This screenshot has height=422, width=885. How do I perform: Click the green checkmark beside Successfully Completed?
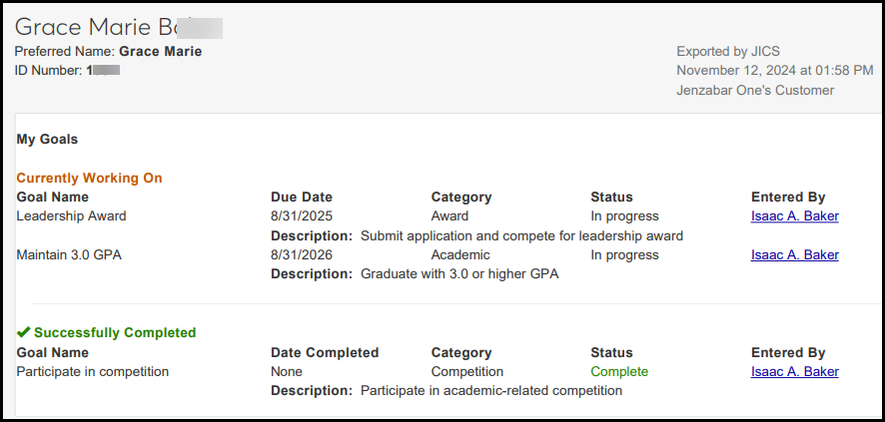point(23,332)
